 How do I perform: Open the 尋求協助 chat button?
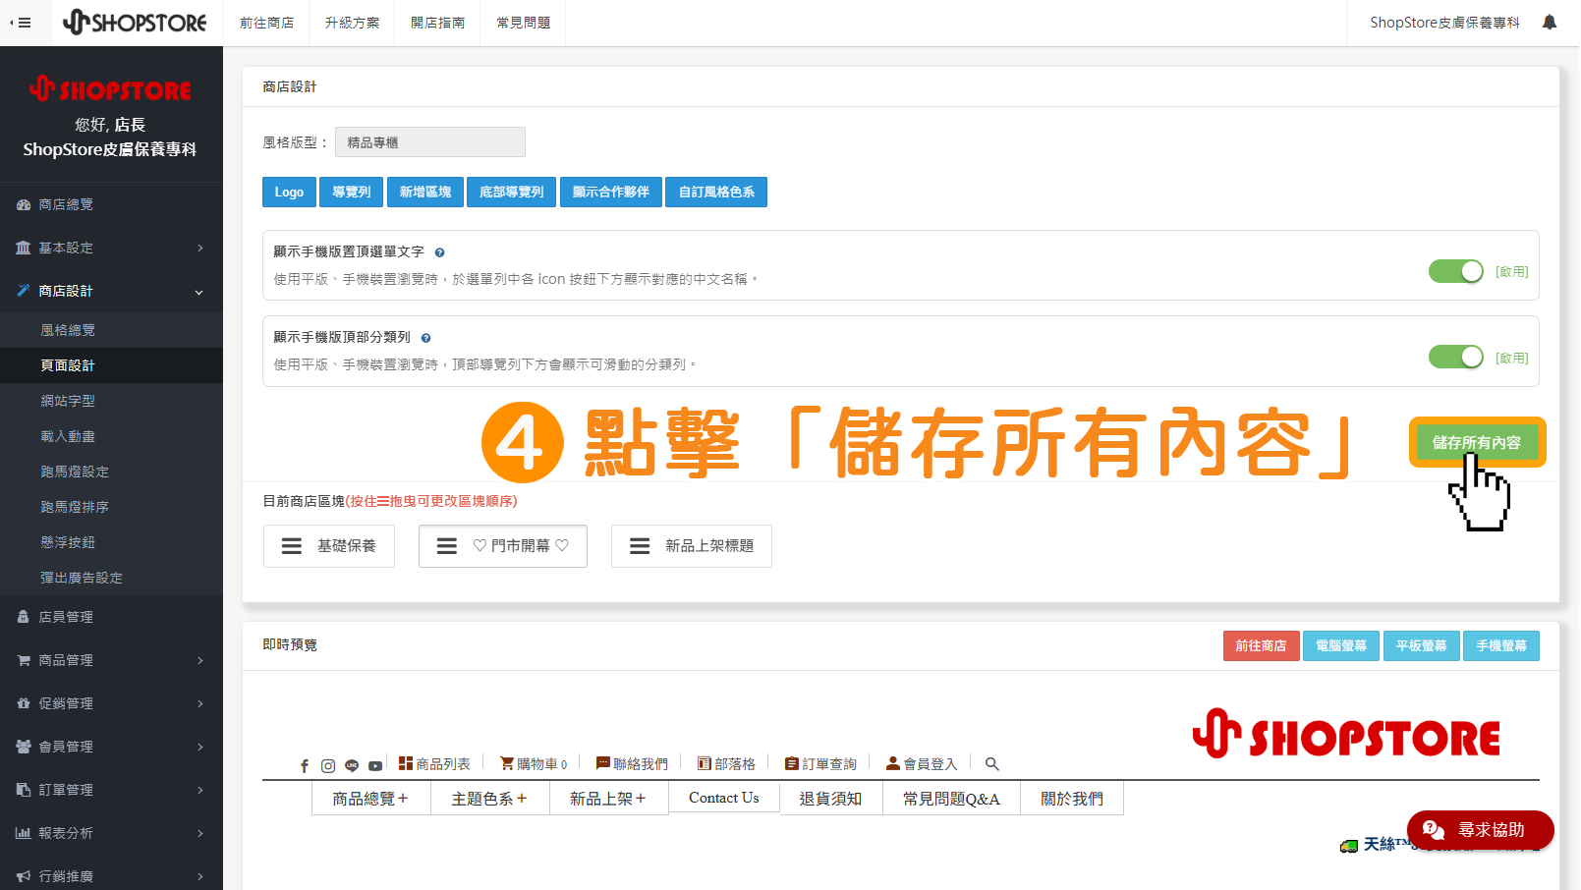(x=1480, y=830)
